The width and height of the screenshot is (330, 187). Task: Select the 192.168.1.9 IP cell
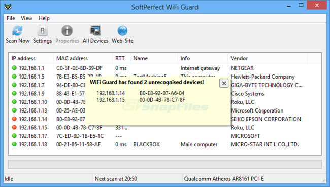point(31,93)
